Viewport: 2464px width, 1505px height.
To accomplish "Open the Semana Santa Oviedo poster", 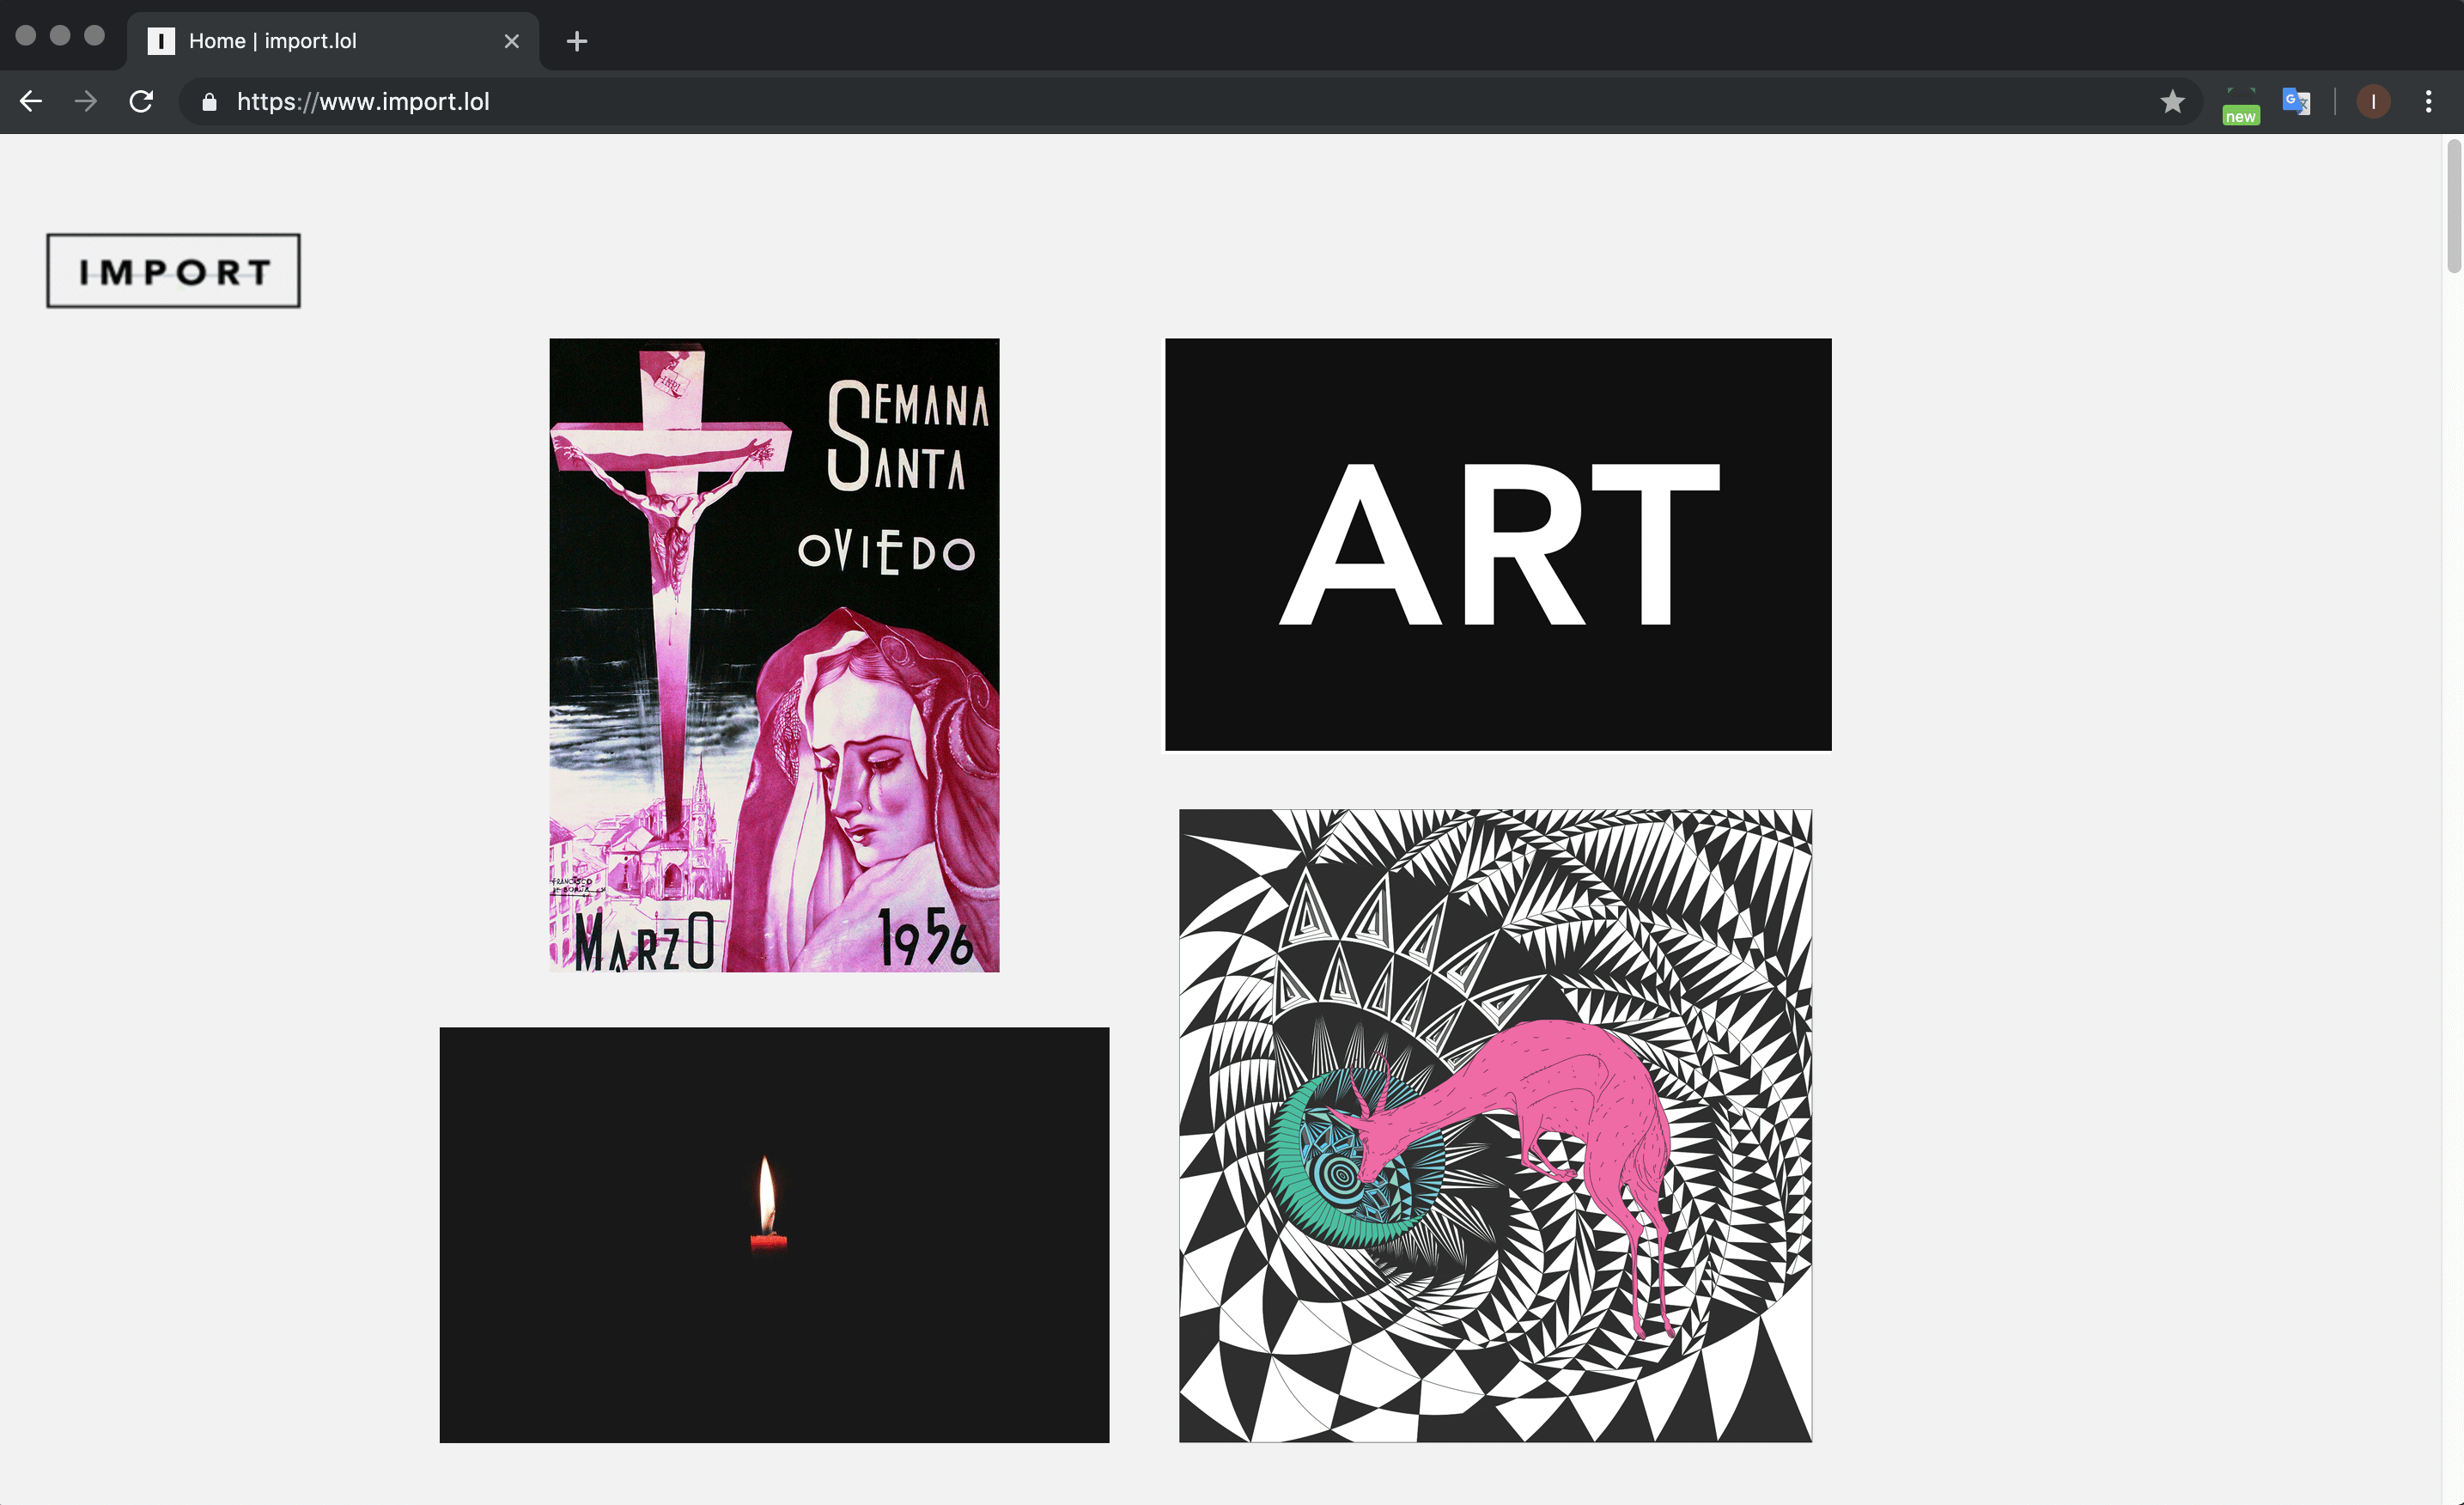I will click(x=774, y=655).
